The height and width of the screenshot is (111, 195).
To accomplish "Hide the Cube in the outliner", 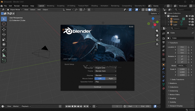I will point(189,22).
